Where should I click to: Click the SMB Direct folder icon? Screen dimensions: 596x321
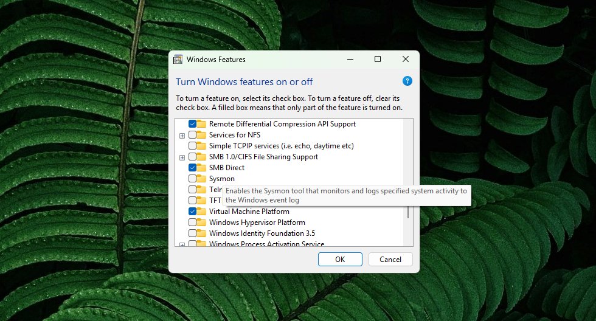(202, 168)
